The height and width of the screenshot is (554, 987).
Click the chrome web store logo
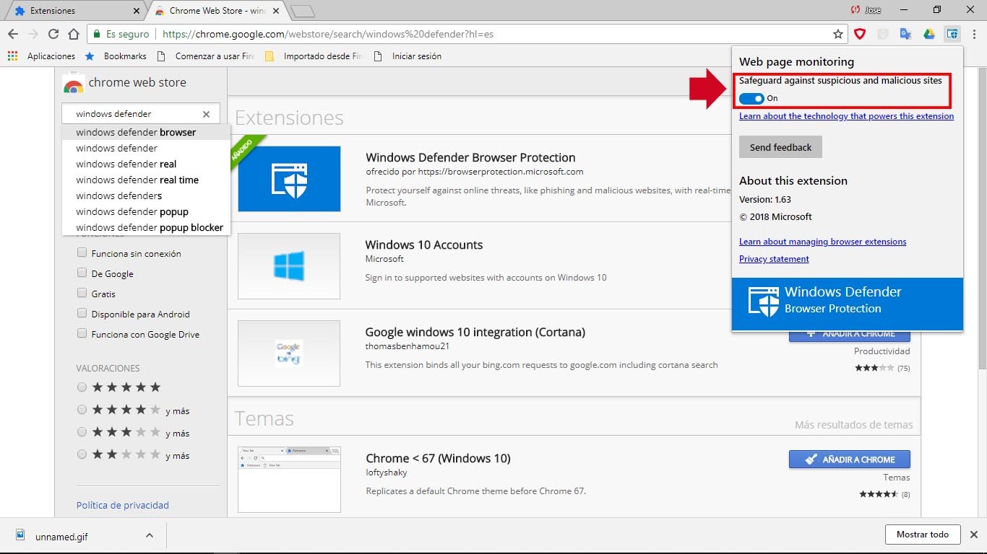click(73, 83)
